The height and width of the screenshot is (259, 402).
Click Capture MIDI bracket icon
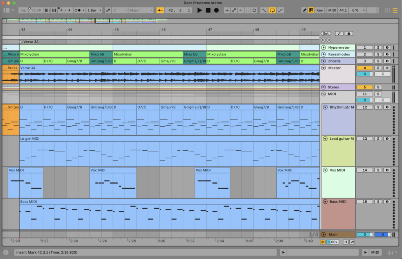coord(247,10)
